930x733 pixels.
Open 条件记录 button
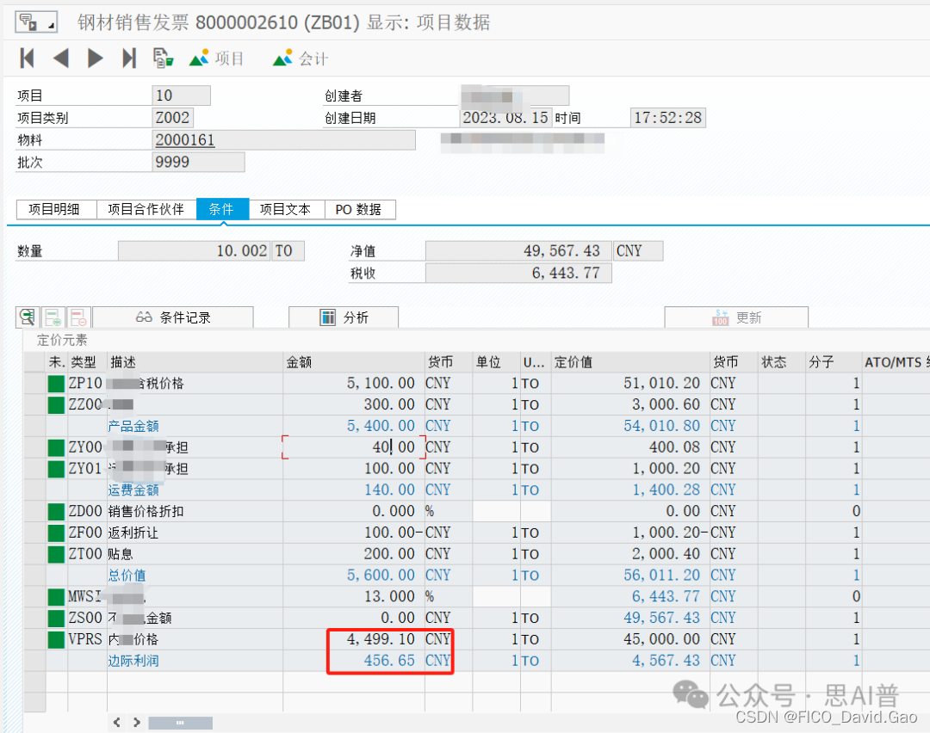pyautogui.click(x=173, y=317)
